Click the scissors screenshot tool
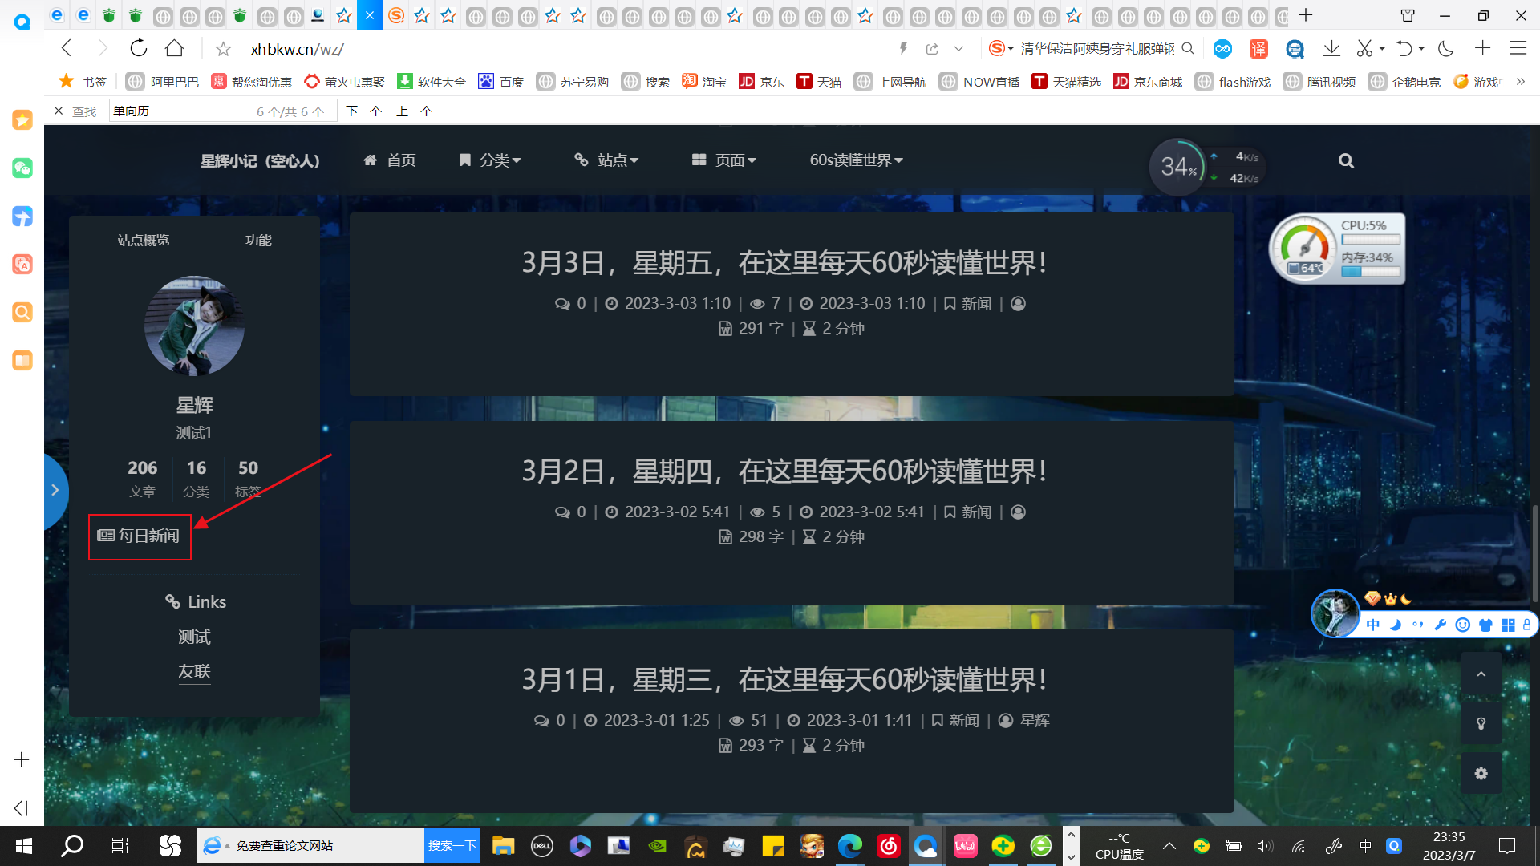 pos(1364,48)
